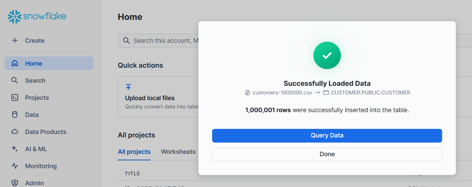Click the Snowflake logo
The height and width of the screenshot is (187, 472).
tap(37, 16)
